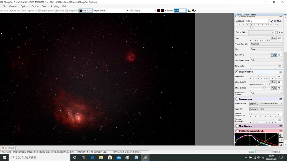Screen dimensions: 287x161
Task: Enable the Auto exposure checkbox
Action: [276, 32]
